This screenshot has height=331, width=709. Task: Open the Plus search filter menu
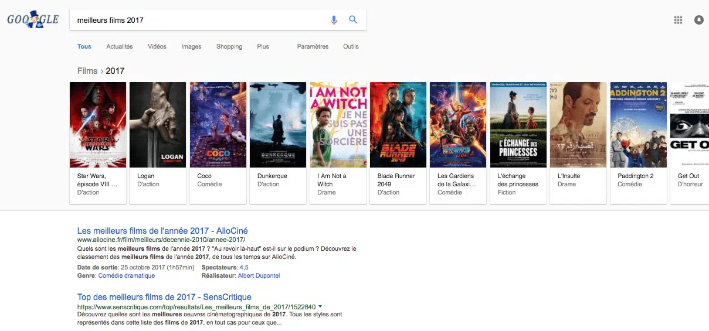263,47
